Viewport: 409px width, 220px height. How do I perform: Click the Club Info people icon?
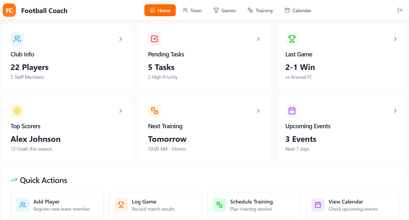tap(17, 39)
